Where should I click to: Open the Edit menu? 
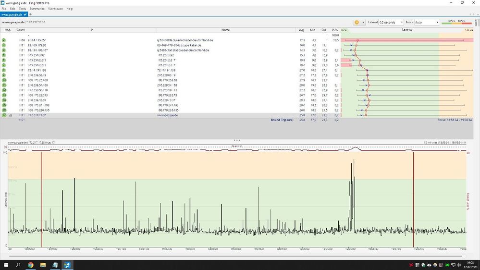tap(12, 9)
